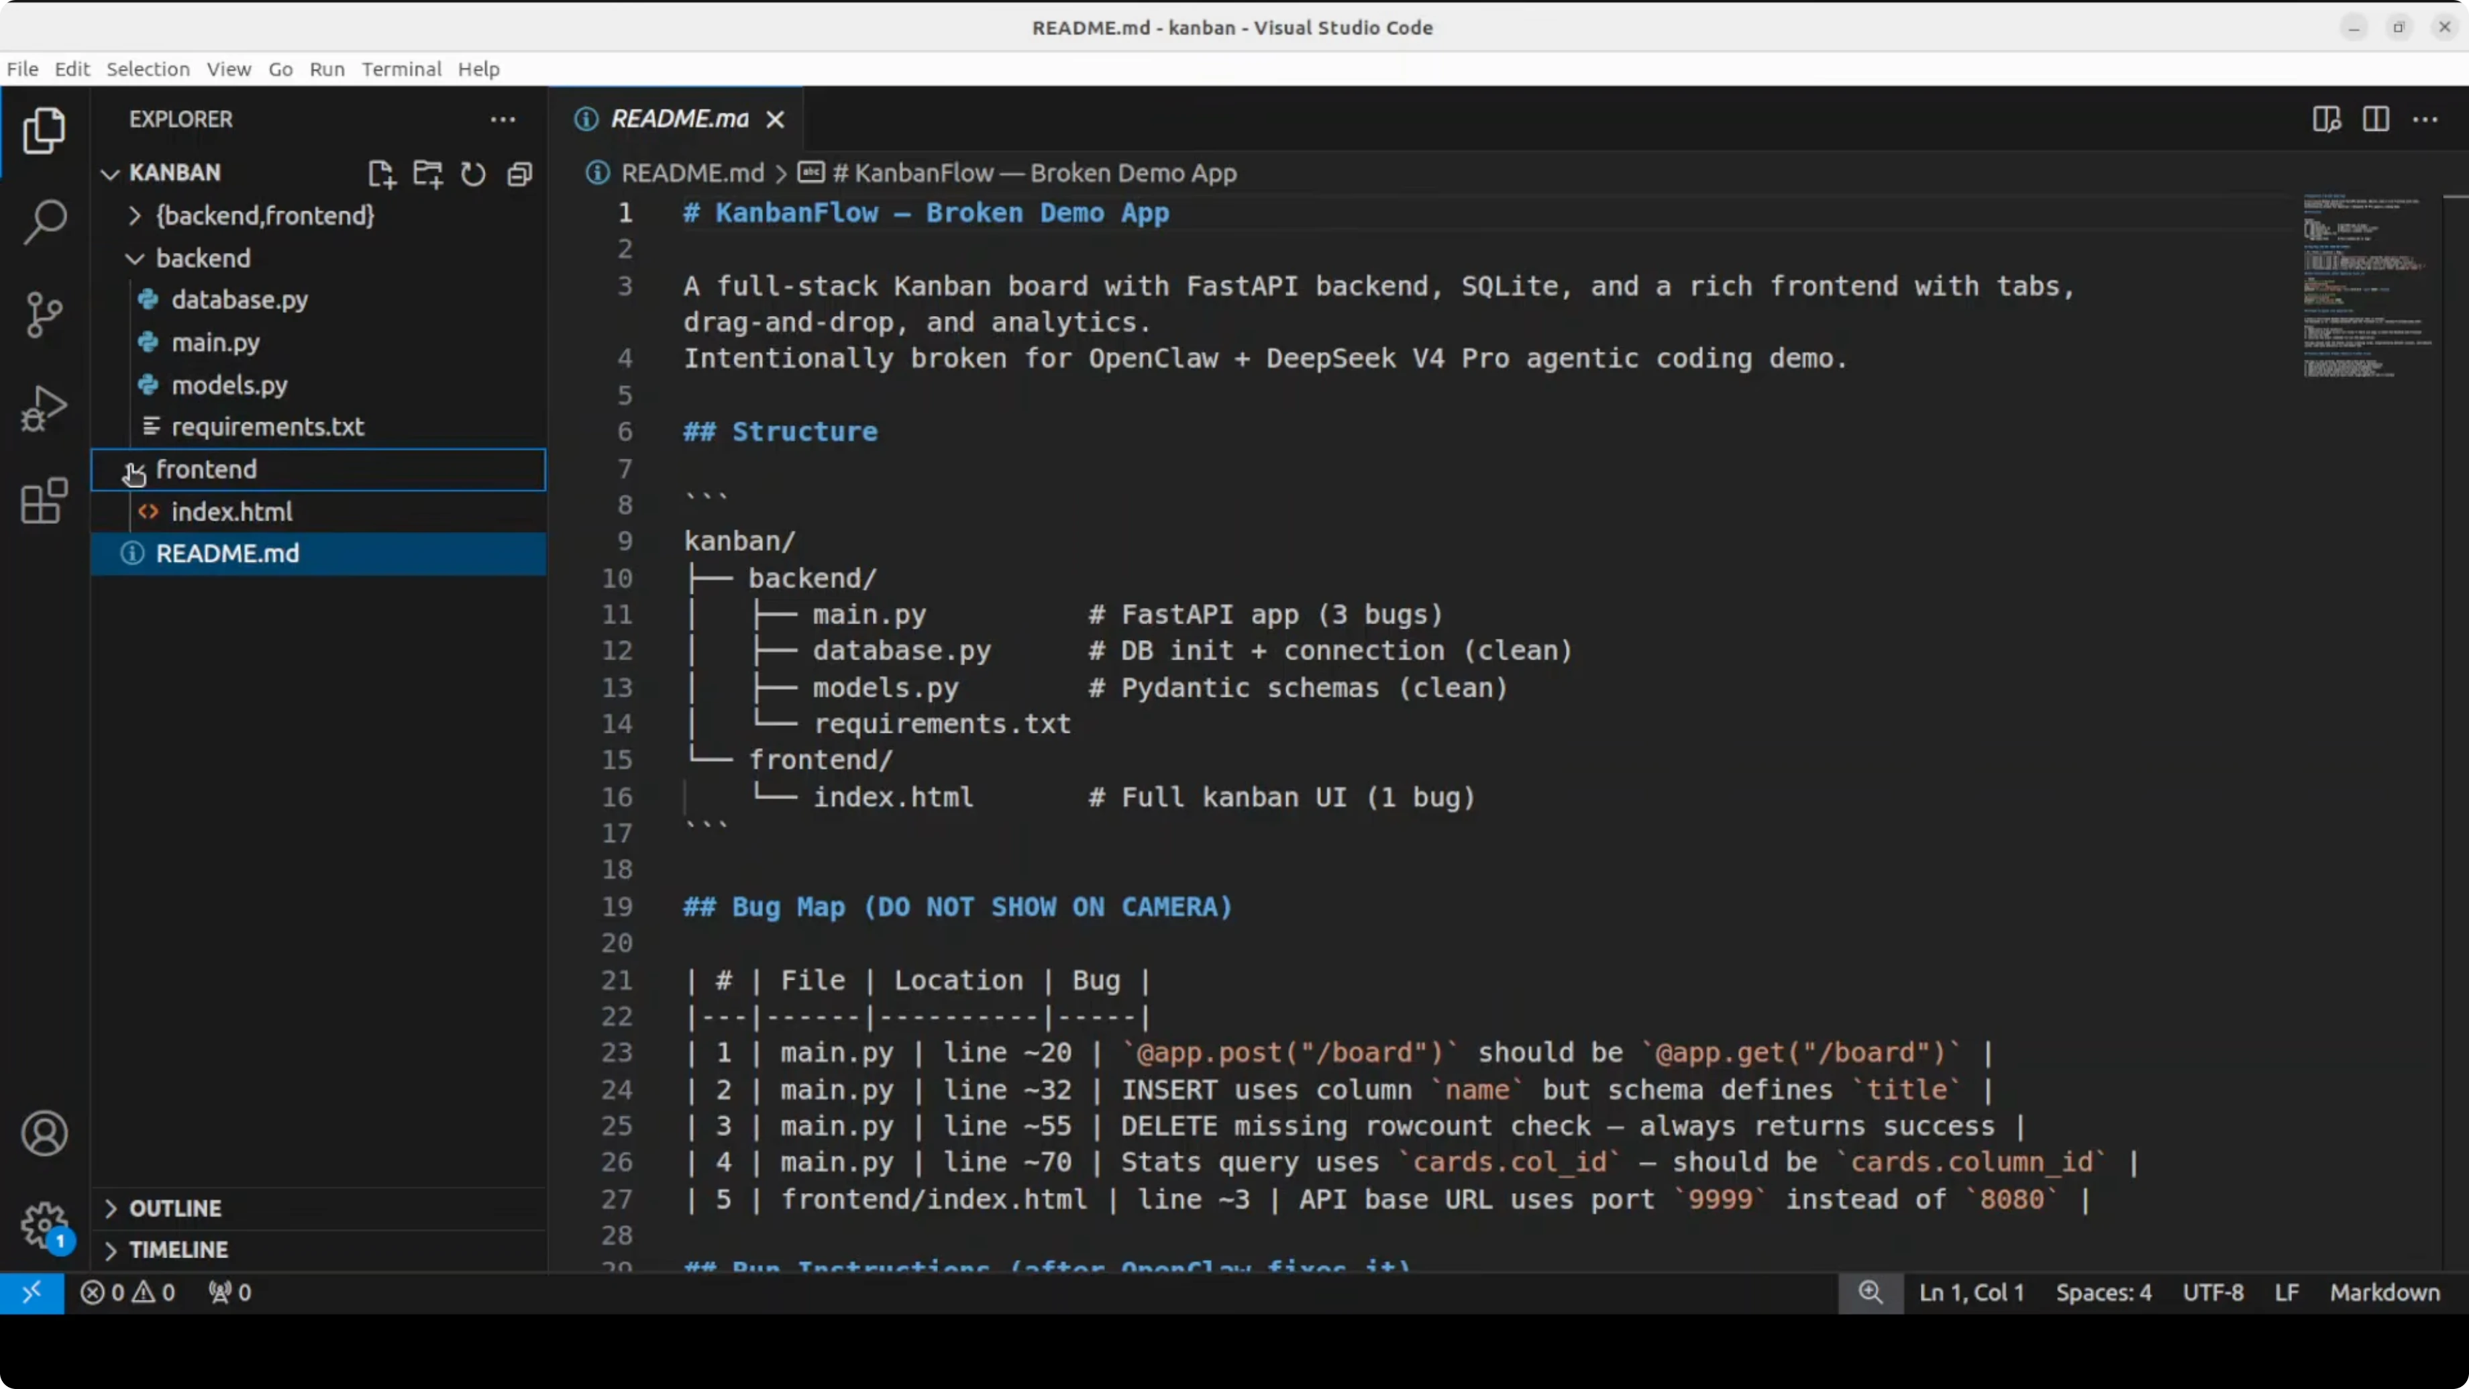Image resolution: width=2469 pixels, height=1389 pixels.
Task: Open the Search view in activity bar
Action: pyautogui.click(x=44, y=221)
